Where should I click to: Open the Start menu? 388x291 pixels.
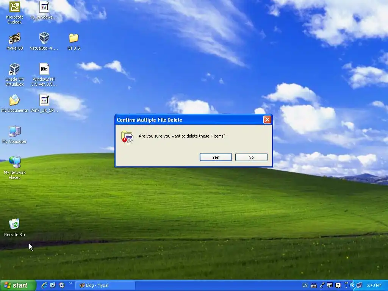[x=18, y=285]
